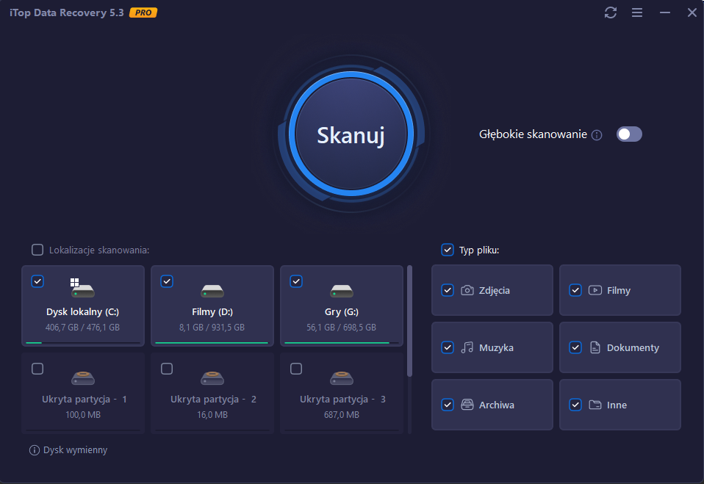Uncheck the Archiwa checkbox

coord(448,405)
